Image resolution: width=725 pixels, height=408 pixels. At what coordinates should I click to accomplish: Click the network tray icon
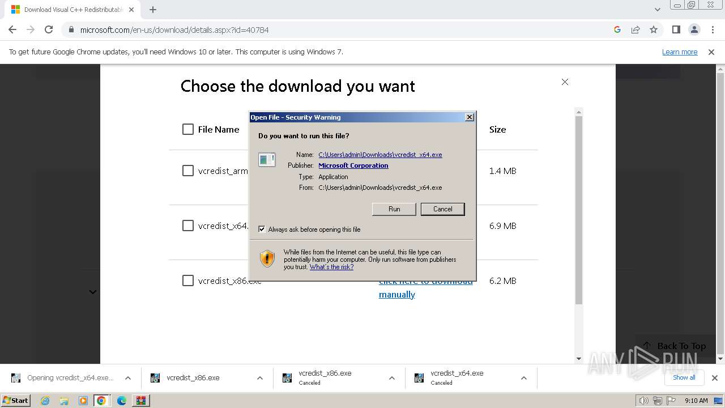point(658,401)
